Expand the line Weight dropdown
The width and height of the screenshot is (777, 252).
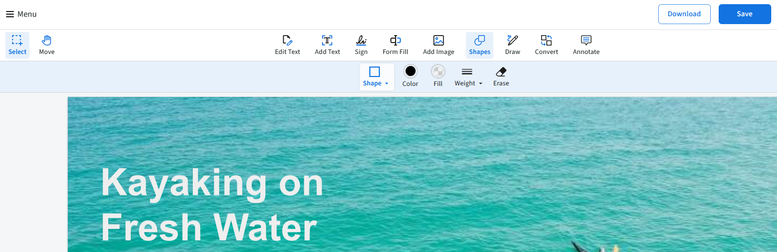(468, 77)
